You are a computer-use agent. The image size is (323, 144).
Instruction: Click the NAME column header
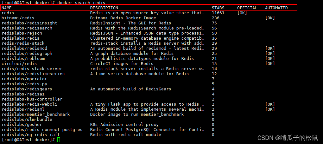coord(7,8)
